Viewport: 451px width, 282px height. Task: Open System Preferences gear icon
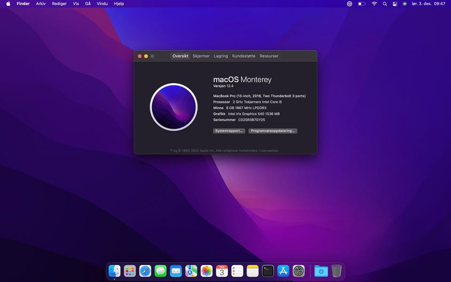tap(299, 271)
